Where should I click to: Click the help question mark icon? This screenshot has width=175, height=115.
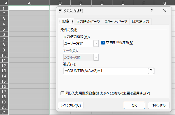(152, 11)
